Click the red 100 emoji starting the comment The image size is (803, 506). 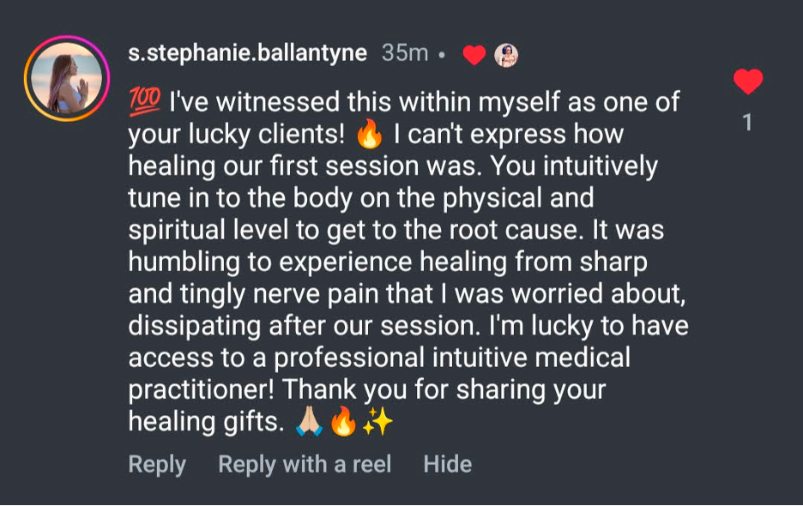point(144,103)
